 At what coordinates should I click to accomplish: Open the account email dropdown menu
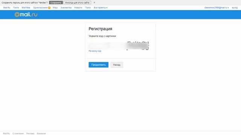217,7
